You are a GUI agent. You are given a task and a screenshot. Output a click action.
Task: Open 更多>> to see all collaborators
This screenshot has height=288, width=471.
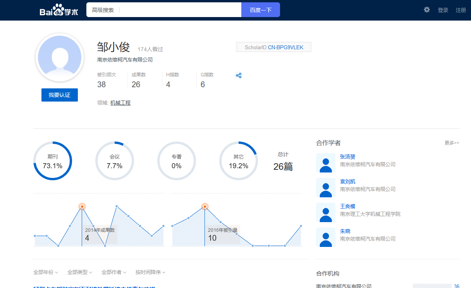point(451,143)
